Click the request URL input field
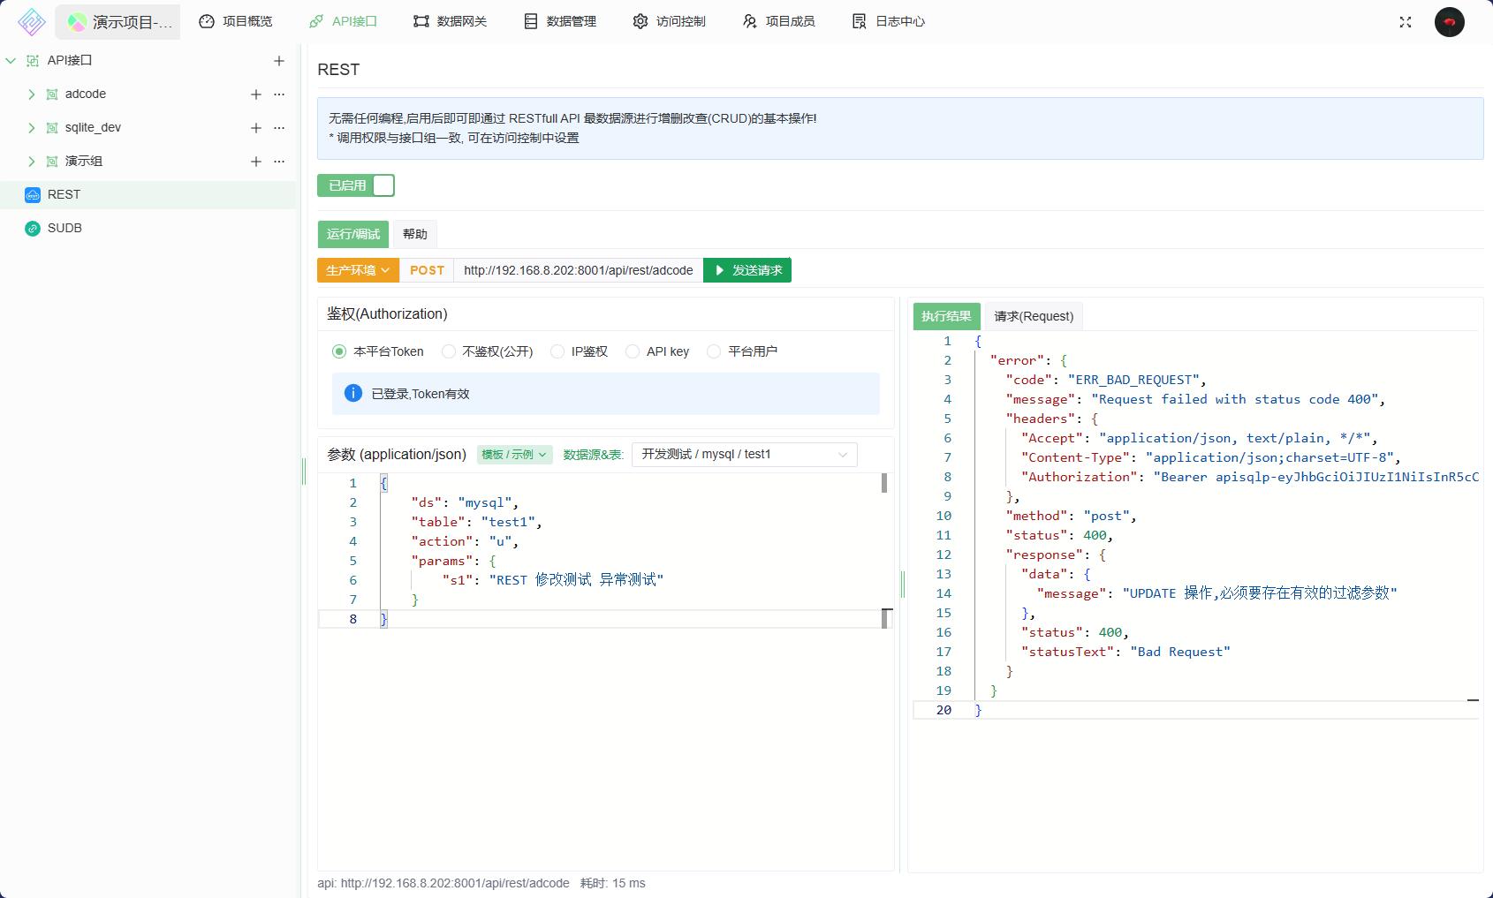 click(x=578, y=270)
